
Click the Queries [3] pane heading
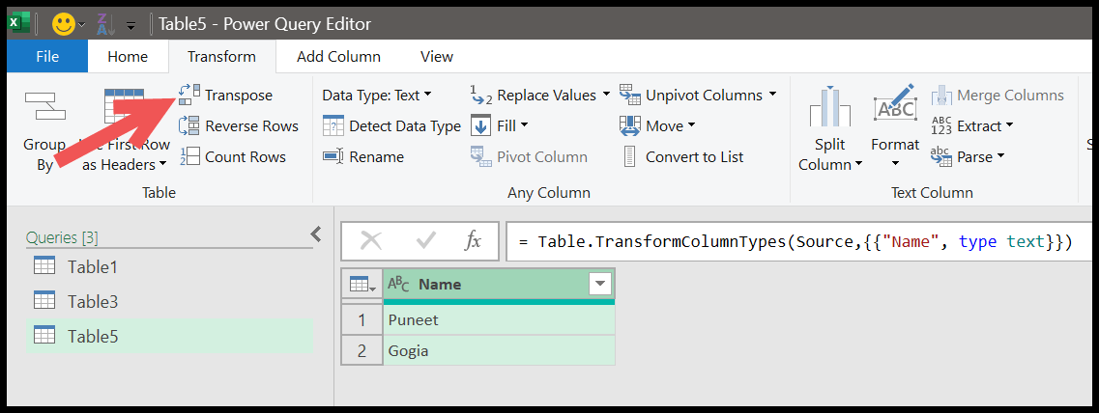(62, 238)
